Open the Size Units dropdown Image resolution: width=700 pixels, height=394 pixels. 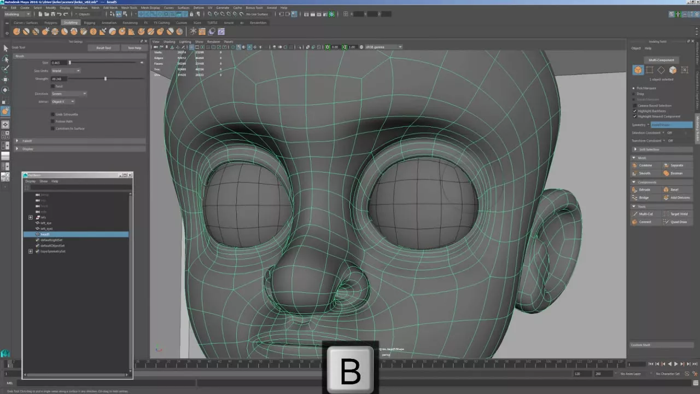tap(66, 71)
